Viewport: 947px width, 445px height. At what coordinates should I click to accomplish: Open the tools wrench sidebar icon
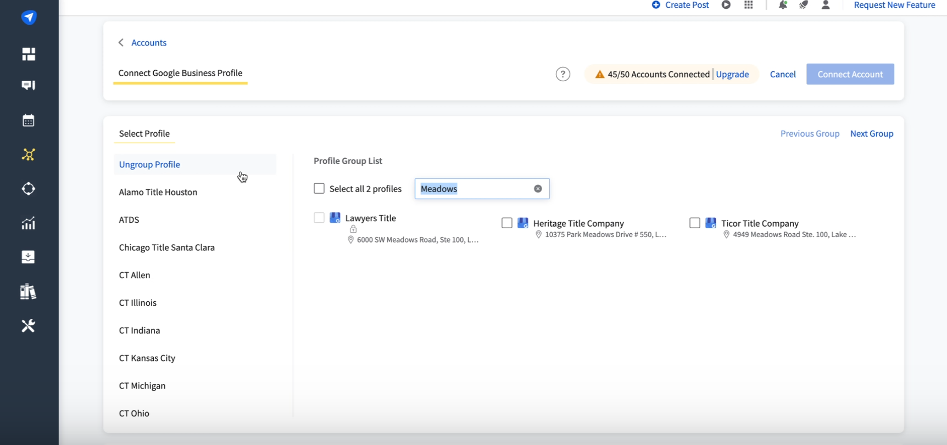pos(29,326)
